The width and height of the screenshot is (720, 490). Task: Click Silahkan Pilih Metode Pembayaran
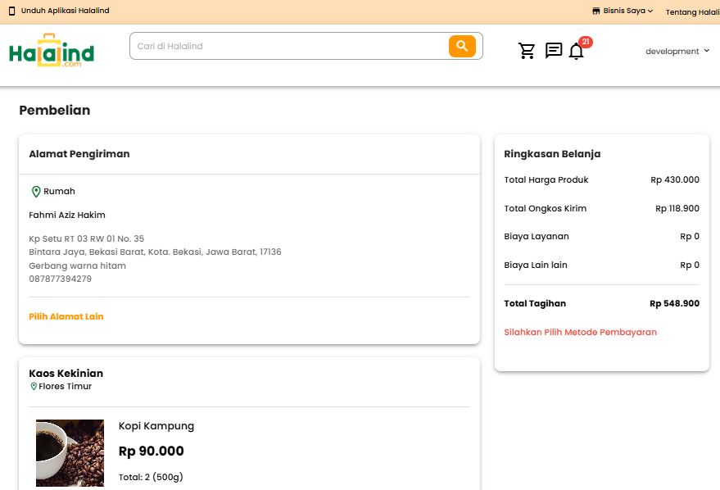pyautogui.click(x=580, y=332)
